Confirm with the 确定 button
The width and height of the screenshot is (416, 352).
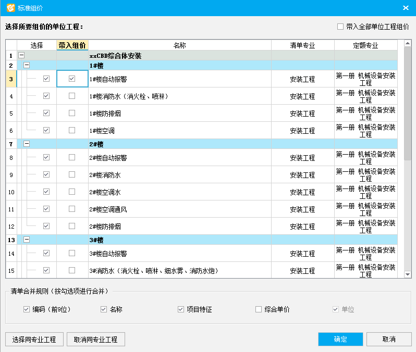click(x=340, y=339)
